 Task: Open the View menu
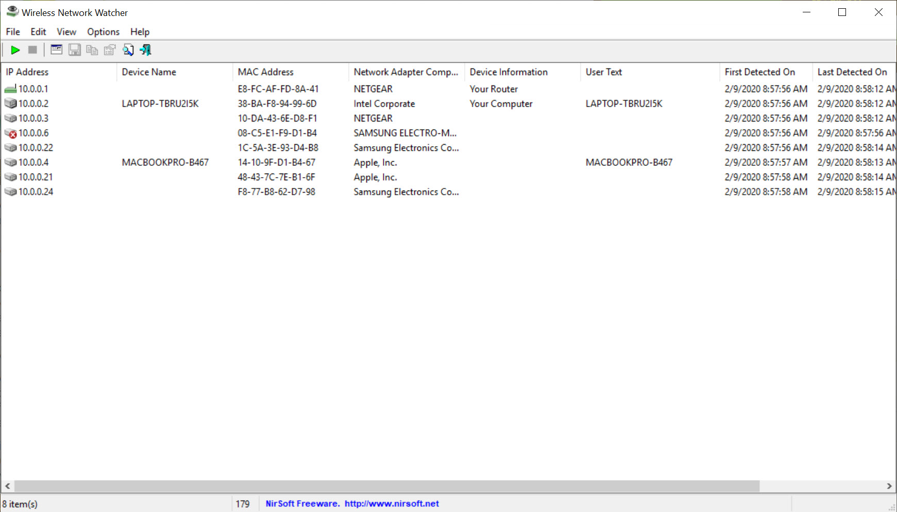tap(66, 32)
